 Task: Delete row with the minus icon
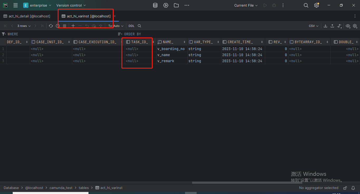[80, 26]
